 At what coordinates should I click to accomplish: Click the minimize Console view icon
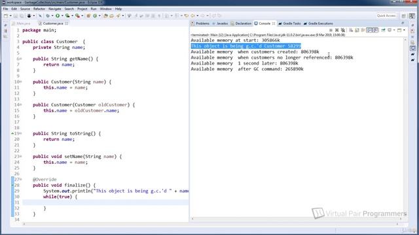tap(403, 23)
